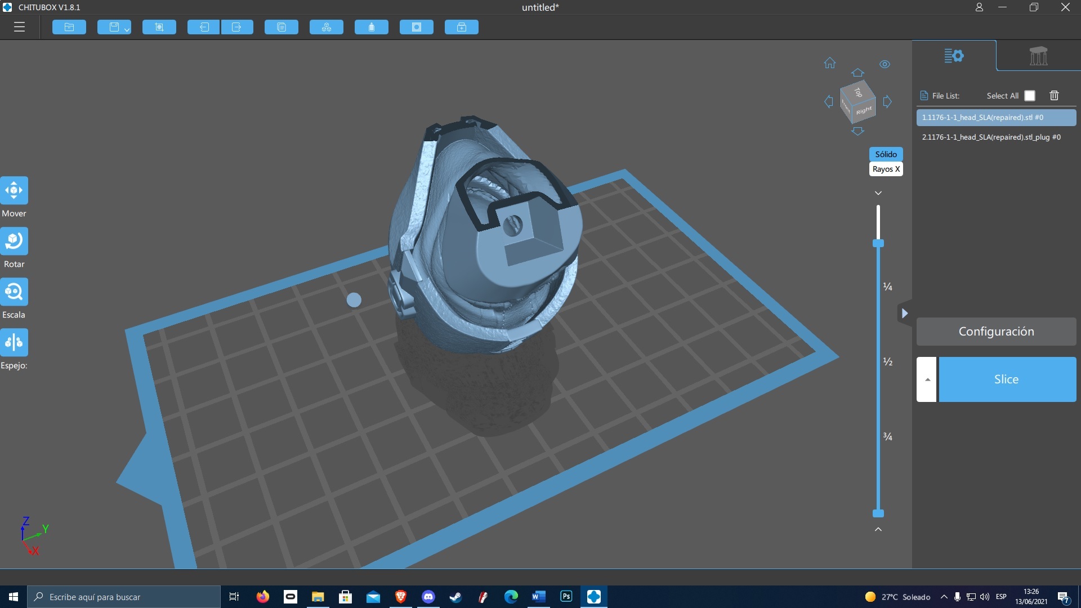This screenshot has width=1081, height=608.
Task: Open the supports pillar tab
Action: (1038, 56)
